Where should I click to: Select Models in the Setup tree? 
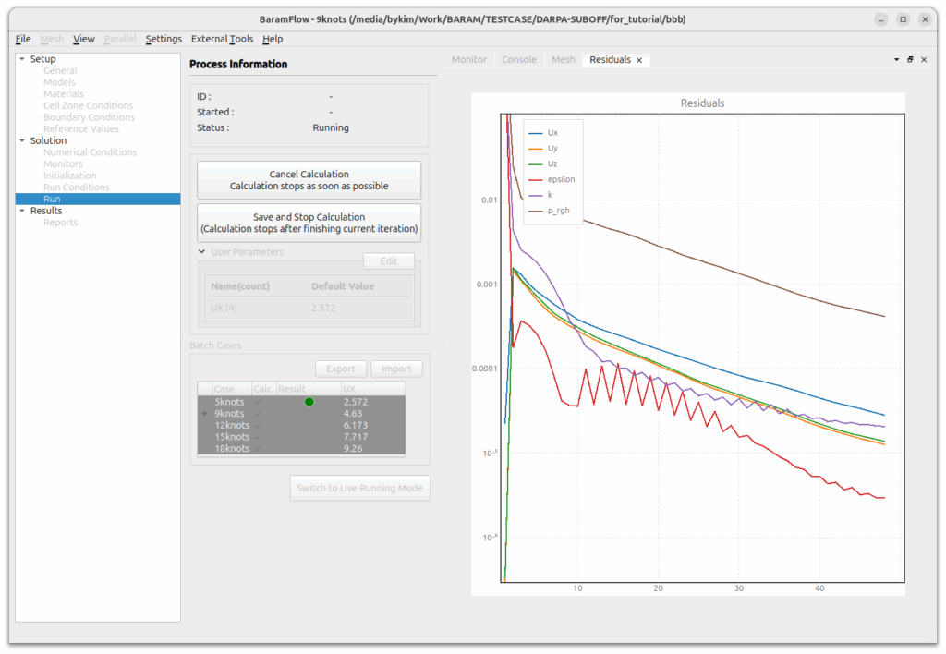click(x=59, y=82)
